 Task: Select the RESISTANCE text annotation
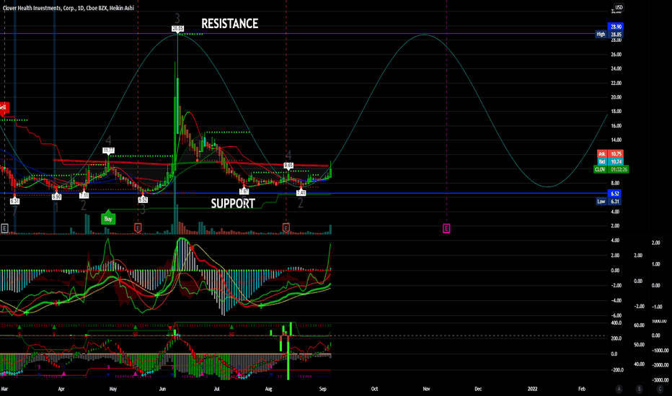coord(230,24)
